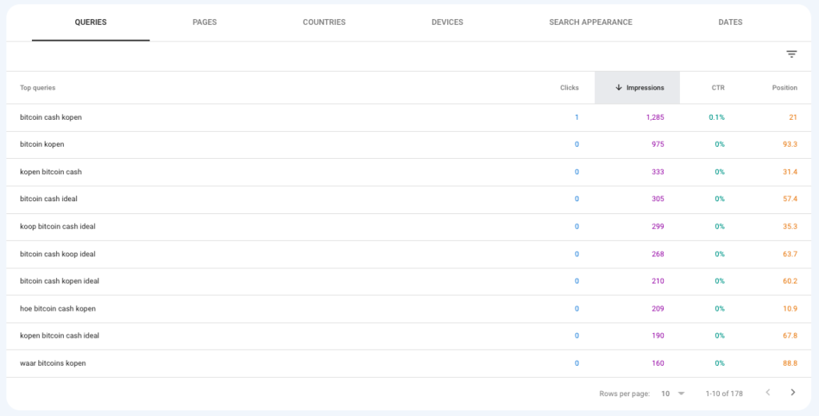
Task: Select the 'koop bitcoin cash ideal' query
Action: (x=58, y=226)
